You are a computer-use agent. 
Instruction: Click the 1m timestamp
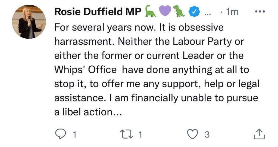232,12
